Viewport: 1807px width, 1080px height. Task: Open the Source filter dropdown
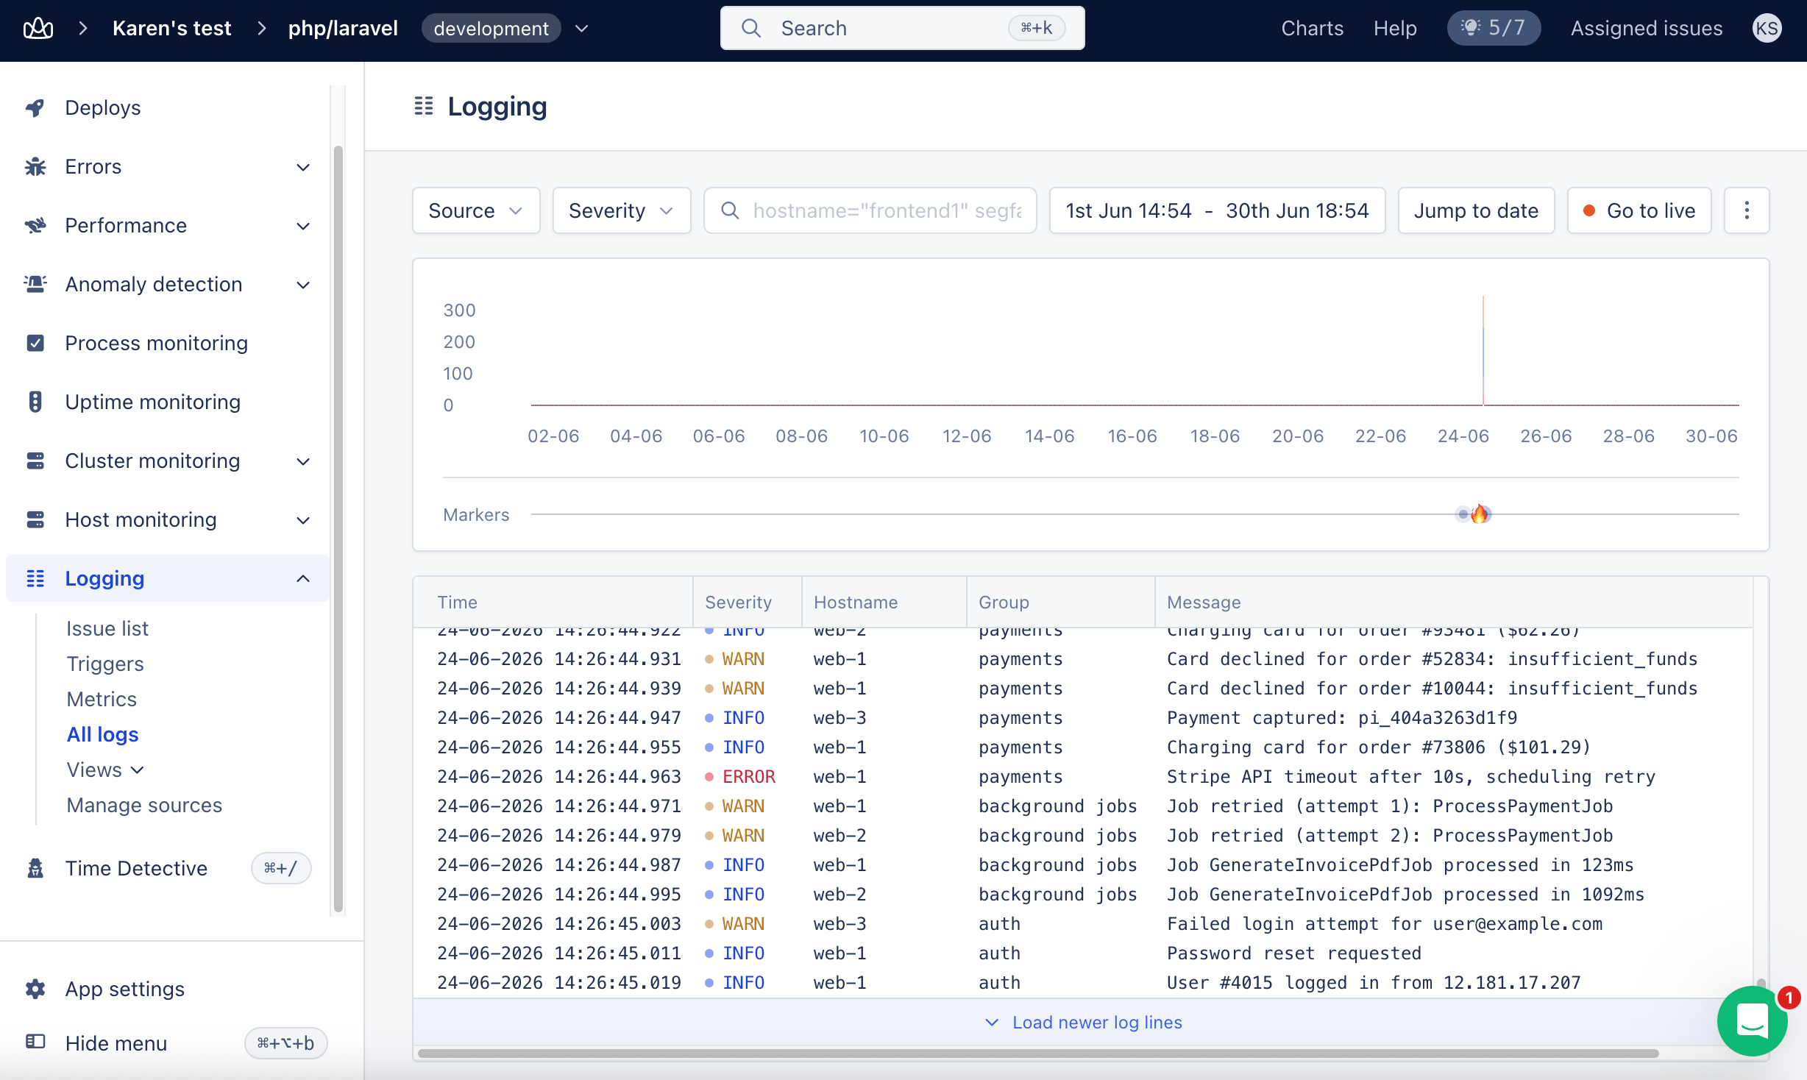476,210
